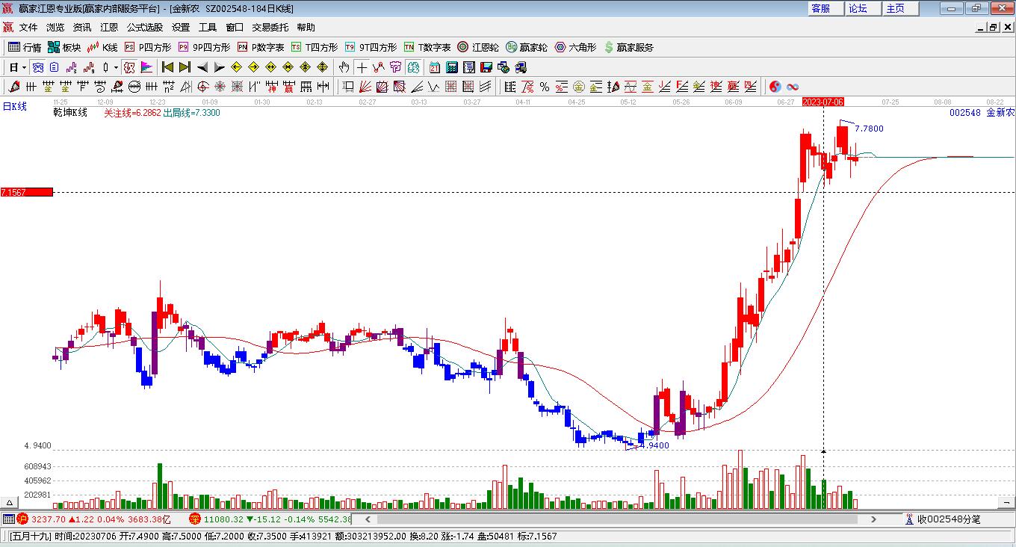Open the 交易委托 menu
This screenshot has height=547, width=1016.
pos(270,28)
